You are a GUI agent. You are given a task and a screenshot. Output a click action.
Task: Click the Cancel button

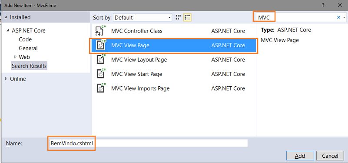[x=330, y=156]
